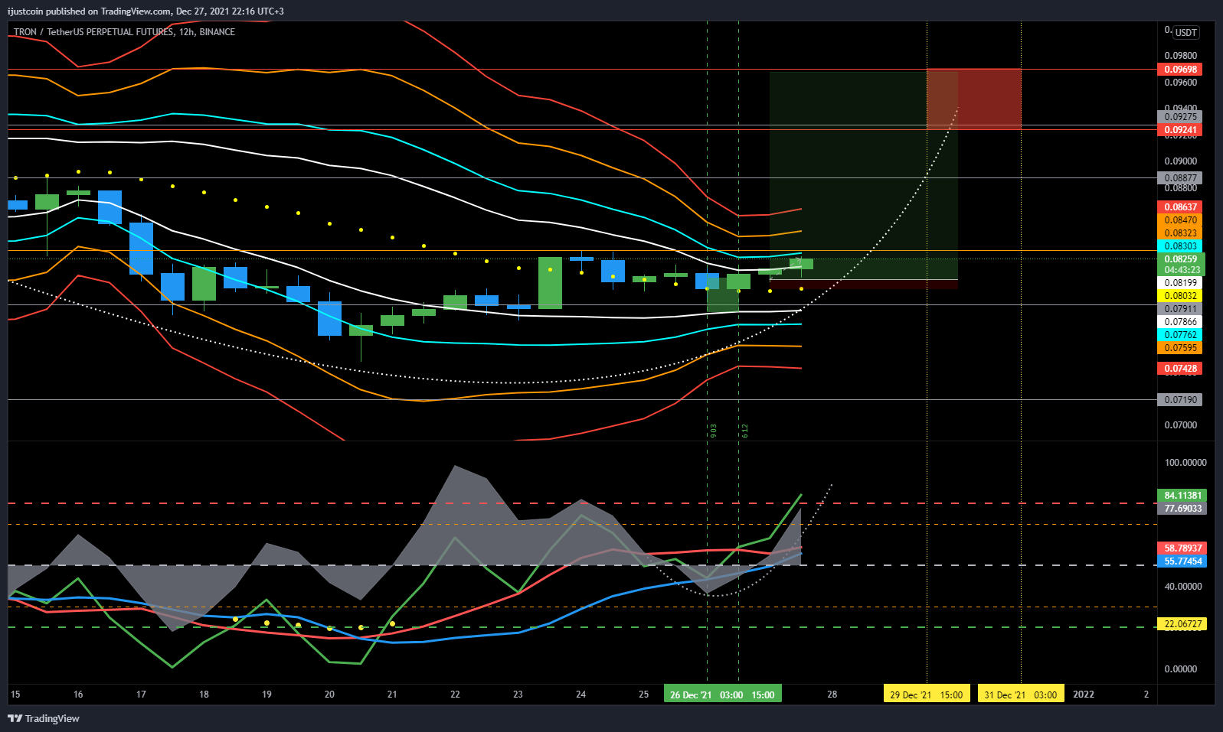Click the gray 77.69033 indicator value label
Image resolution: width=1223 pixels, height=732 pixels.
[1183, 509]
